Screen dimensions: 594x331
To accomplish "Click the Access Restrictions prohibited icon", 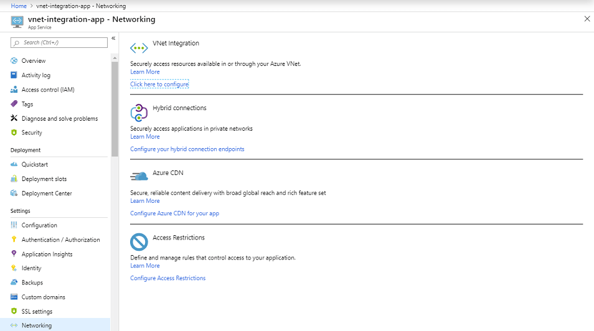I will coord(139,242).
